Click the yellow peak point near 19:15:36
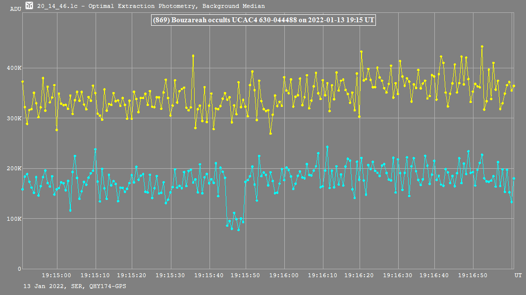The image size is (526, 295). coord(193,56)
